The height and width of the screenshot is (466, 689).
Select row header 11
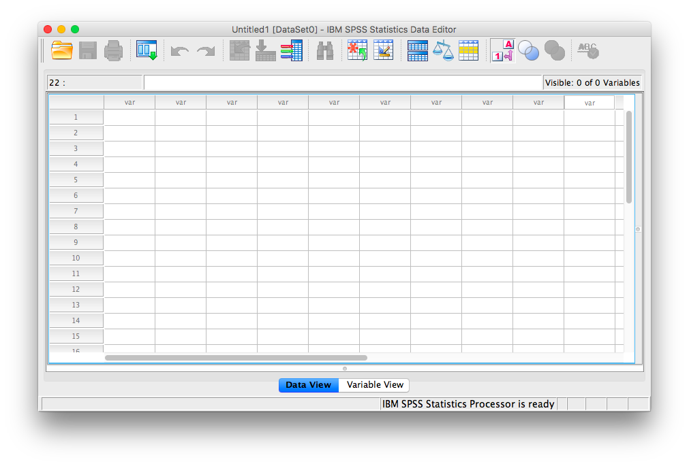pos(76,273)
